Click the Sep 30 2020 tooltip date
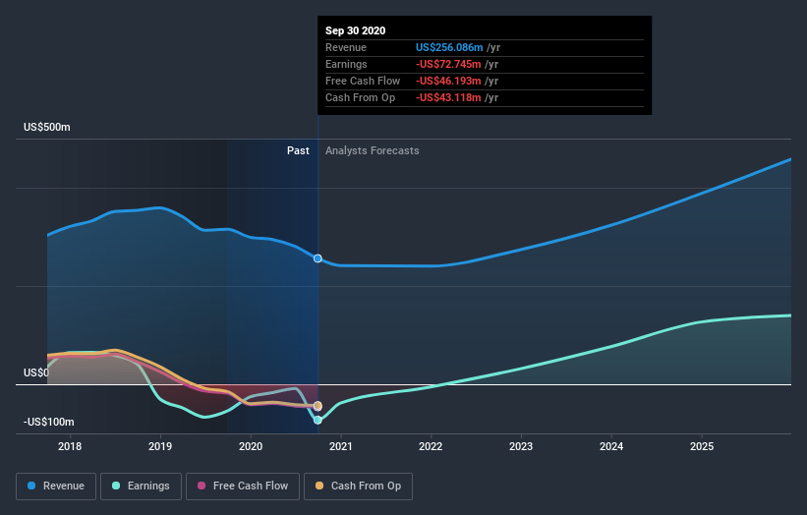 [355, 30]
